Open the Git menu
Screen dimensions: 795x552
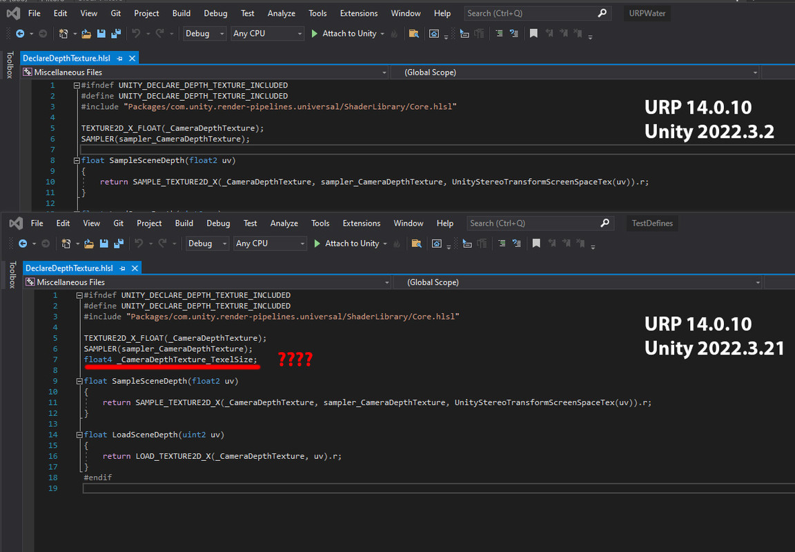click(115, 12)
